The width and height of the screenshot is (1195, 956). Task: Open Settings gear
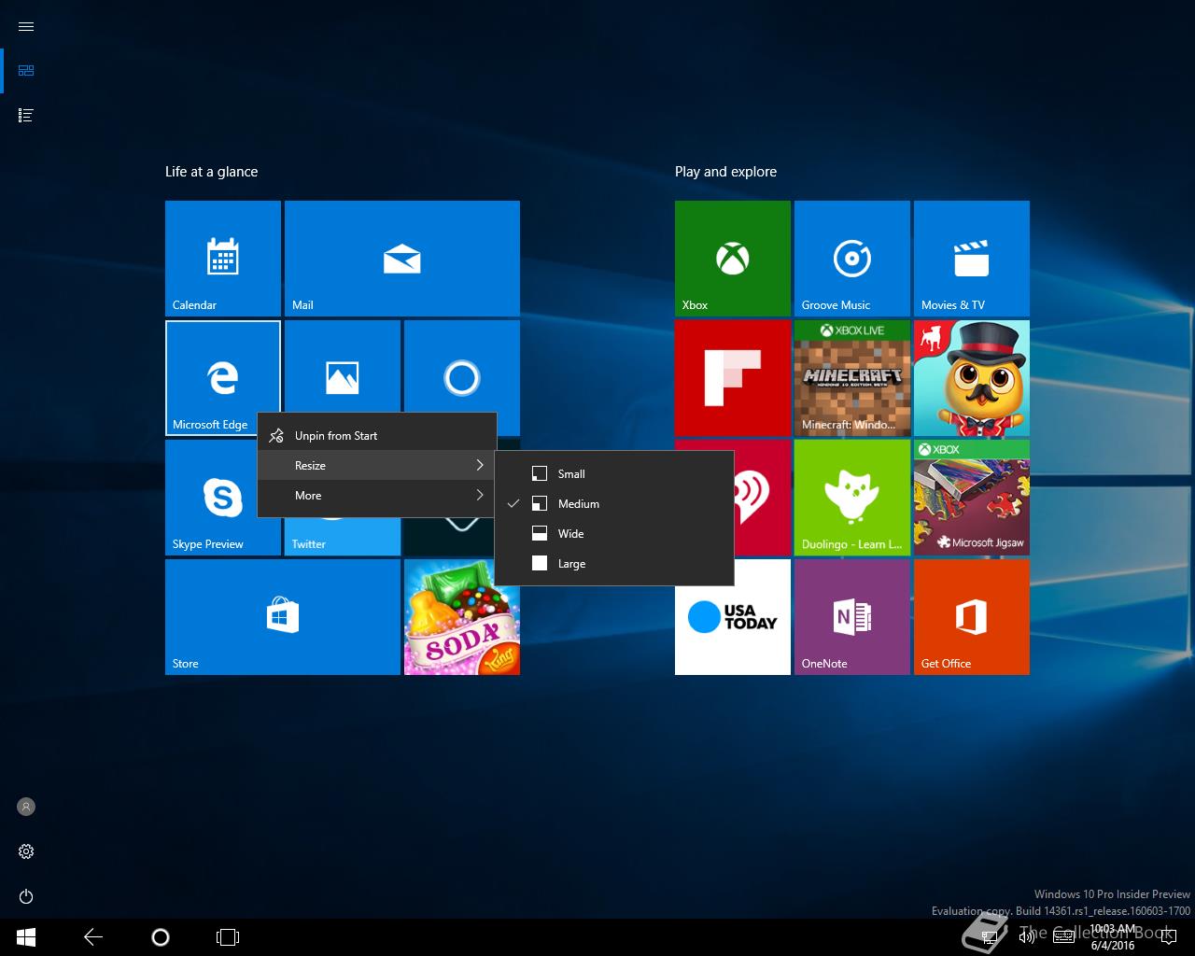[26, 851]
